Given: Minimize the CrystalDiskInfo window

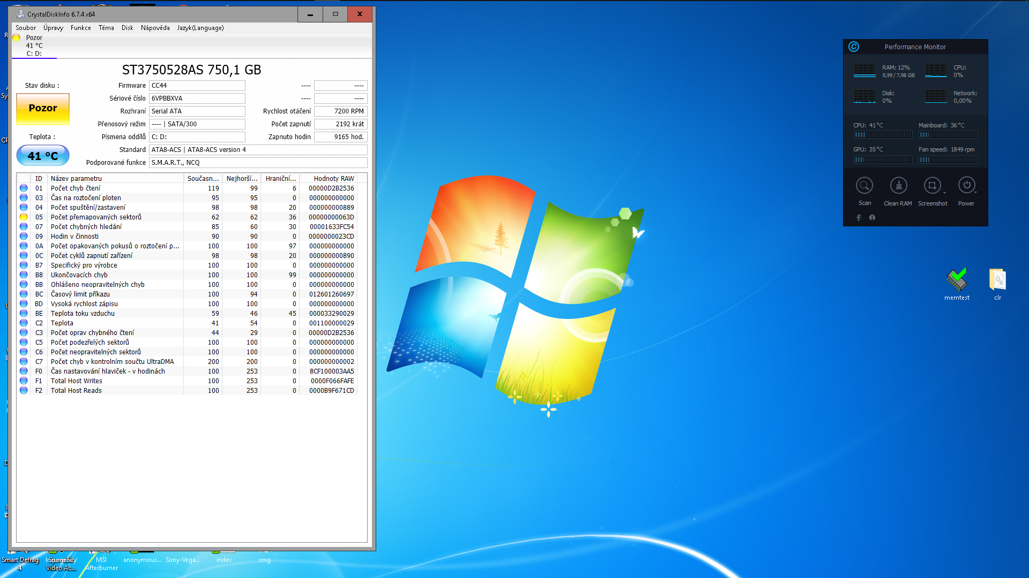Looking at the screenshot, I should click(310, 14).
